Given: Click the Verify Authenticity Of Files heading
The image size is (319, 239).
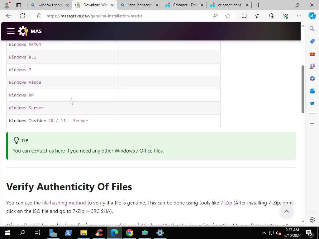Looking at the screenshot, I should (69, 187).
